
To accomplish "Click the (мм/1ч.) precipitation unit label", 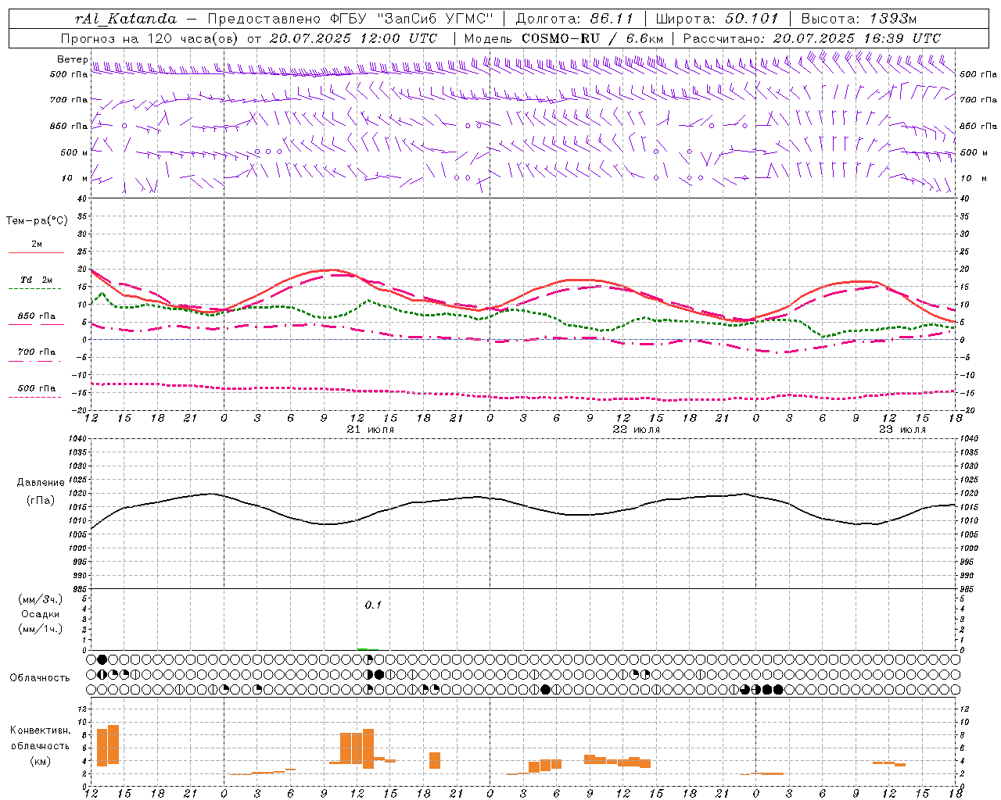I will click(x=41, y=629).
